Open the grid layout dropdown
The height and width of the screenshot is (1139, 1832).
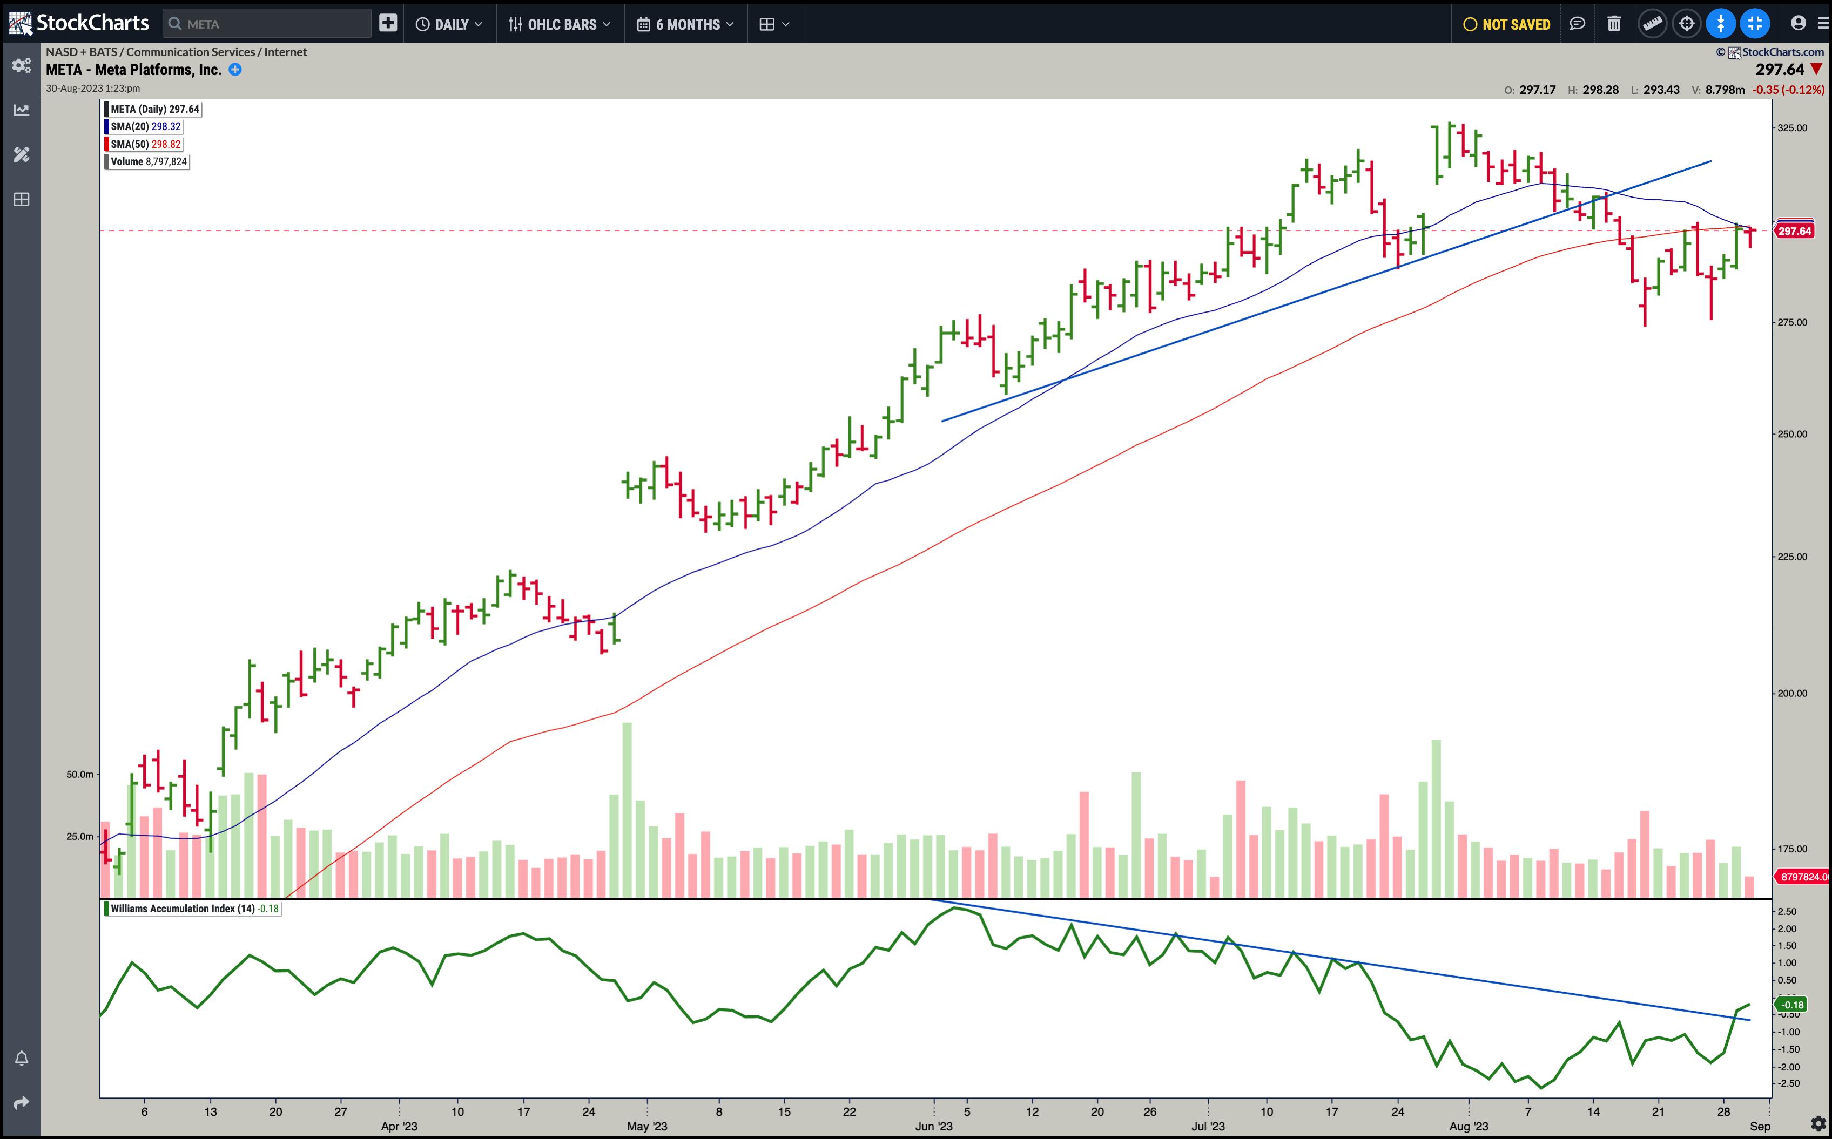pyautogui.click(x=774, y=24)
